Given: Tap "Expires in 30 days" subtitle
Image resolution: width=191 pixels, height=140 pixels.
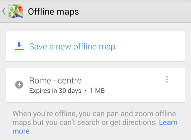Looking at the screenshot, I should [x=55, y=91].
